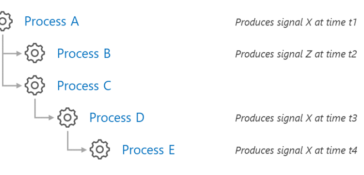Click the gear icon beside Process C
Viewport: 364px width, 175px height.
point(35,85)
